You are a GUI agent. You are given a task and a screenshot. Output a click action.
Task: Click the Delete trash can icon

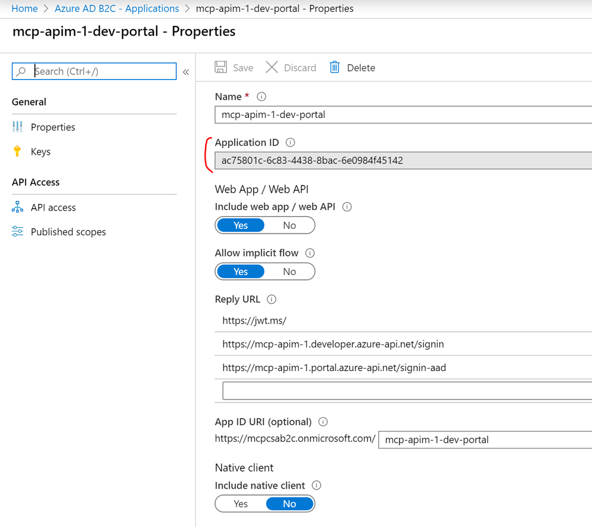(x=334, y=67)
